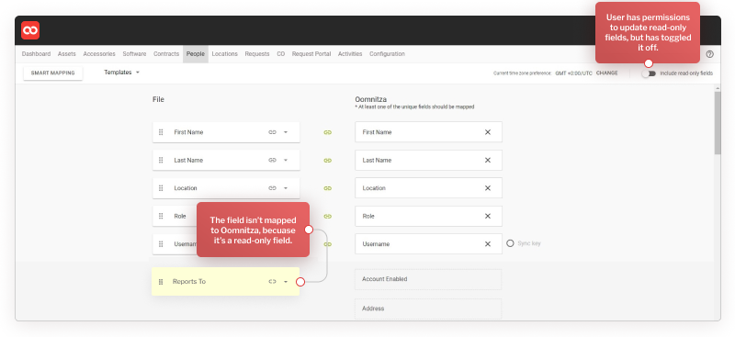Open the Software tab

click(x=134, y=54)
